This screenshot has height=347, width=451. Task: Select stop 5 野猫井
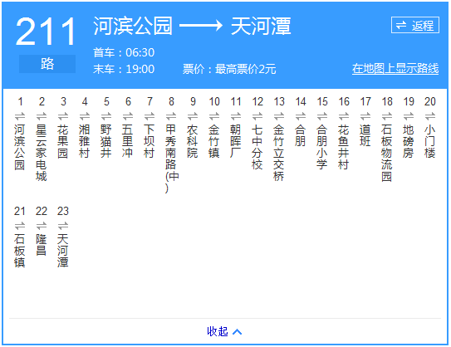point(106,141)
